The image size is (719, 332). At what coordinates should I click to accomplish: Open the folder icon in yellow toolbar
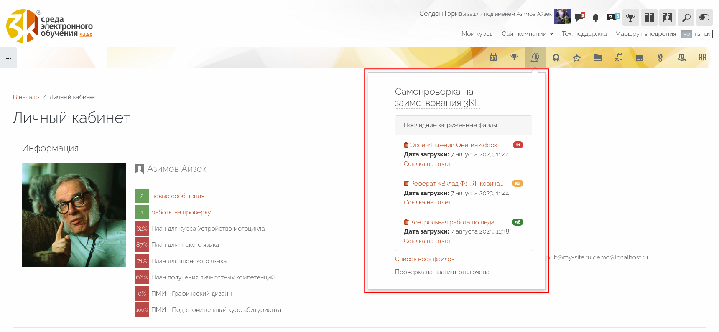pos(598,58)
